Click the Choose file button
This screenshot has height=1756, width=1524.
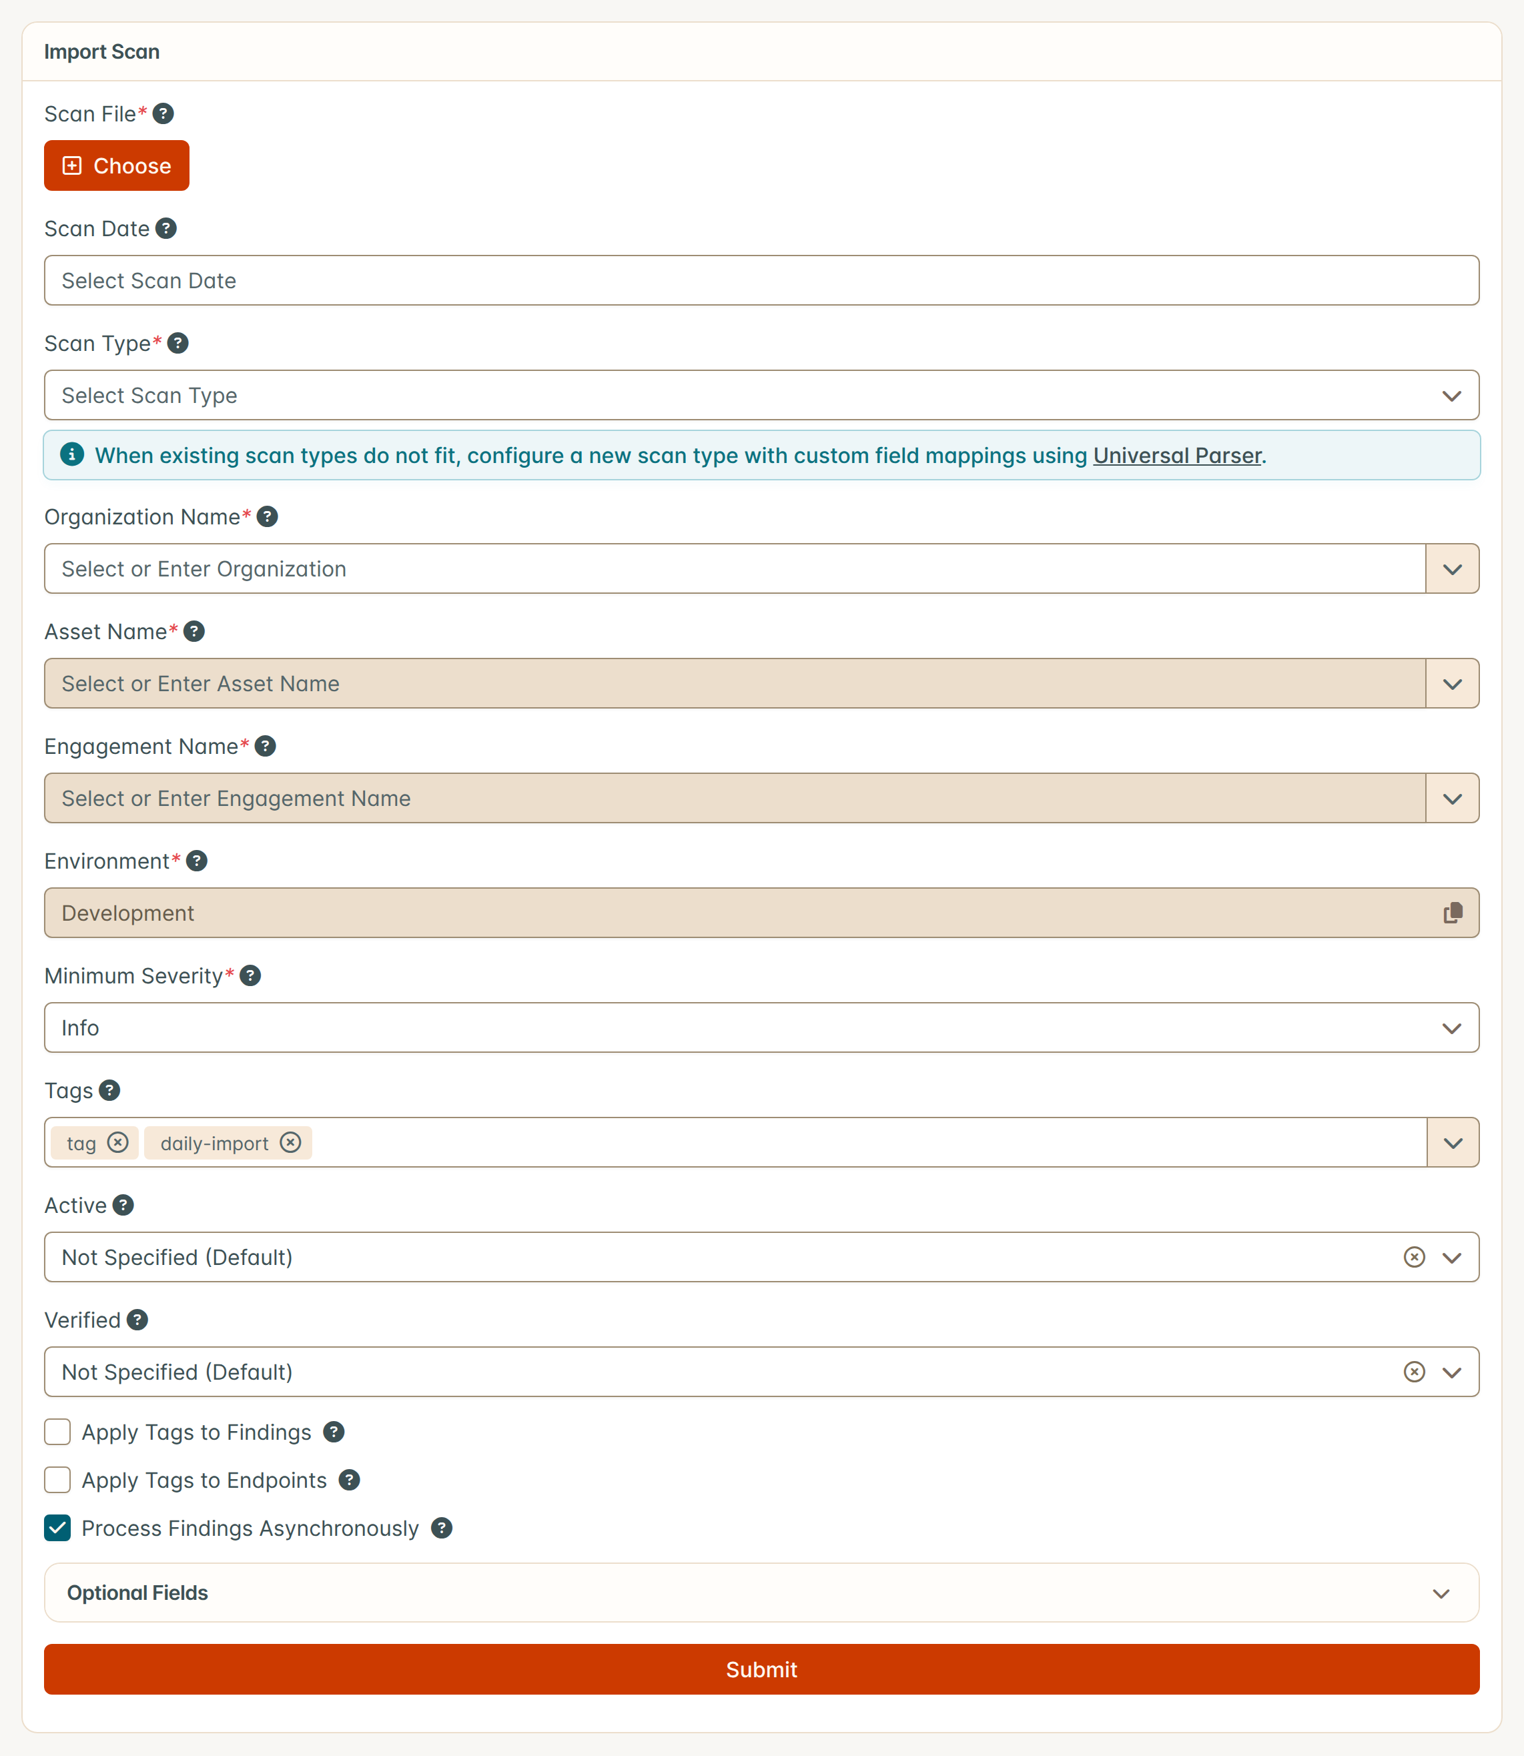[117, 166]
